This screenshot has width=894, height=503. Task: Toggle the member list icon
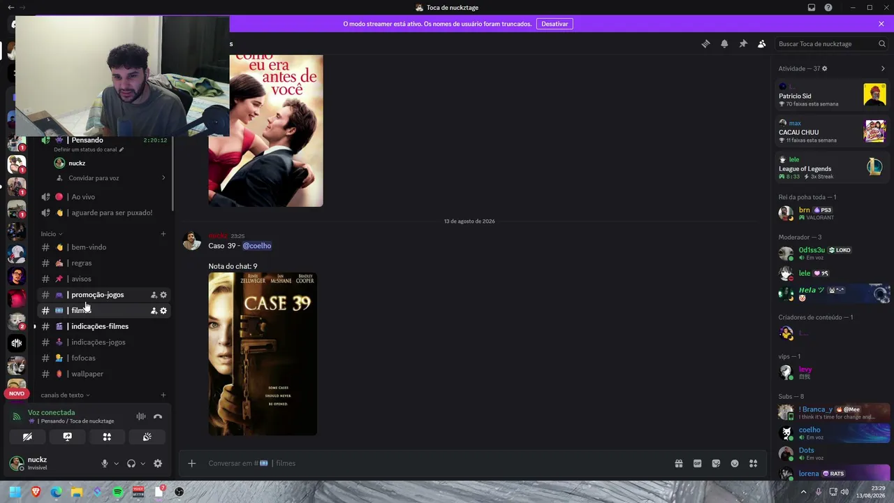tap(761, 43)
